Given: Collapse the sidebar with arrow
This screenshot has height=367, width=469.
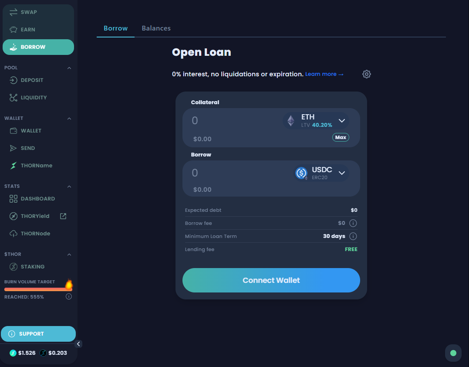Looking at the screenshot, I should coord(78,344).
